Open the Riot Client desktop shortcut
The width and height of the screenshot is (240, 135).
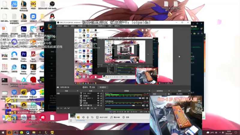click(x=43, y=119)
